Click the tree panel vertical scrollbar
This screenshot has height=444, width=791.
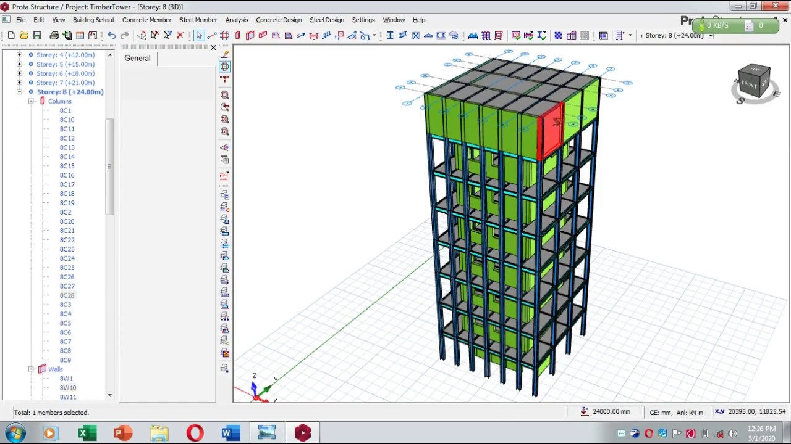[109, 166]
